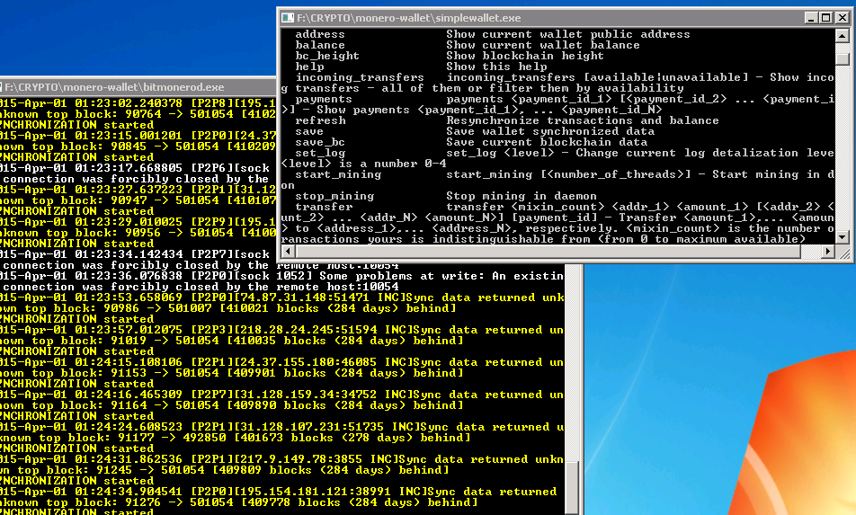Screen dimensions: 856x515
Task: Click 'transfer' command name in simplewallet
Action: coord(324,208)
